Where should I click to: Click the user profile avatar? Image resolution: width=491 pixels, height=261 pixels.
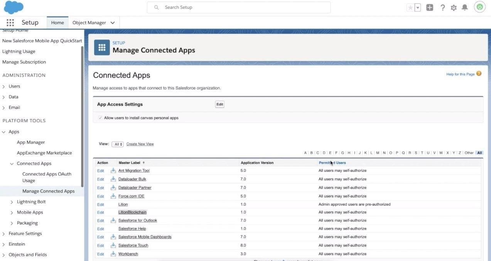[480, 7]
